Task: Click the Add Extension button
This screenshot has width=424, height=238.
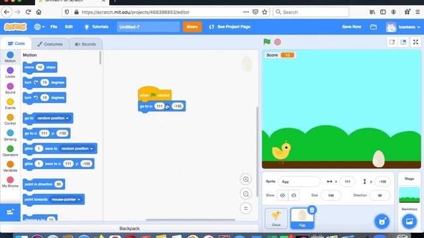Action: (10, 212)
